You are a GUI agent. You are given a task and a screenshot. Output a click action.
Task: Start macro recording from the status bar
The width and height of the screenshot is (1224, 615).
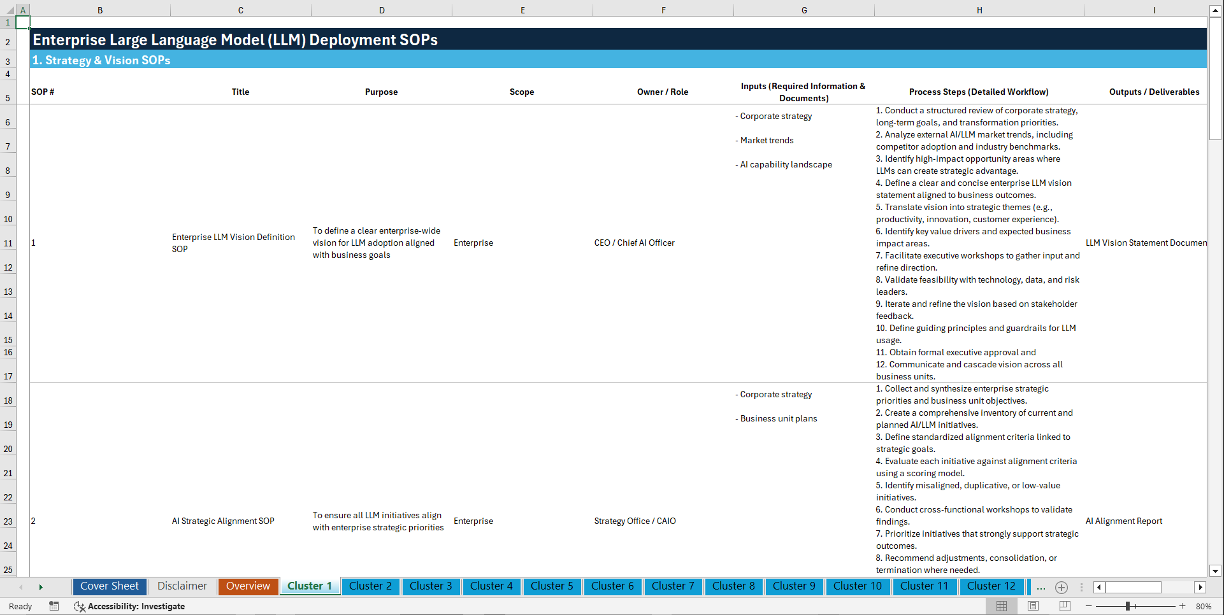(54, 606)
